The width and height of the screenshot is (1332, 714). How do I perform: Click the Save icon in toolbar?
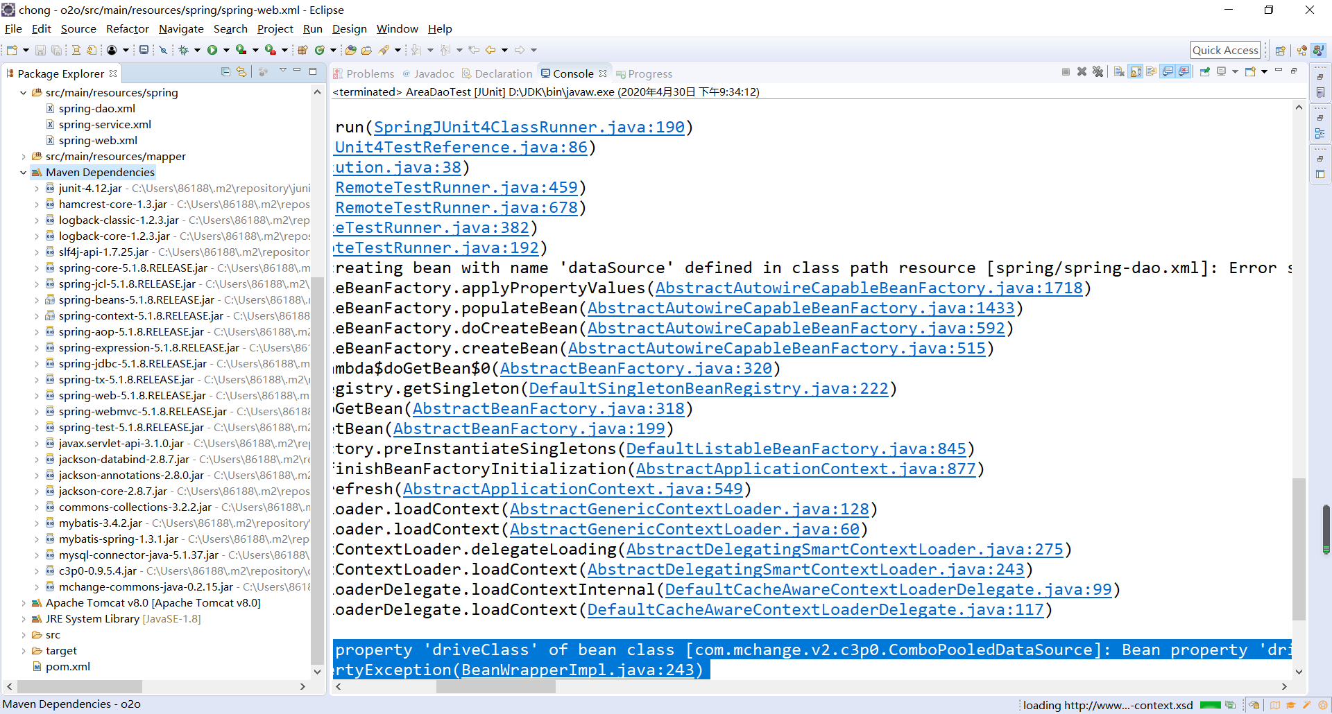(40, 50)
